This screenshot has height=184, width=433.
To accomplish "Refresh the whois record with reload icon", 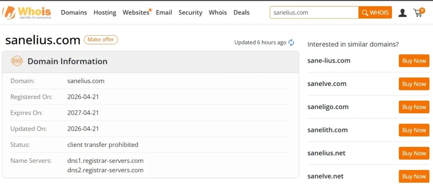I will (291, 43).
